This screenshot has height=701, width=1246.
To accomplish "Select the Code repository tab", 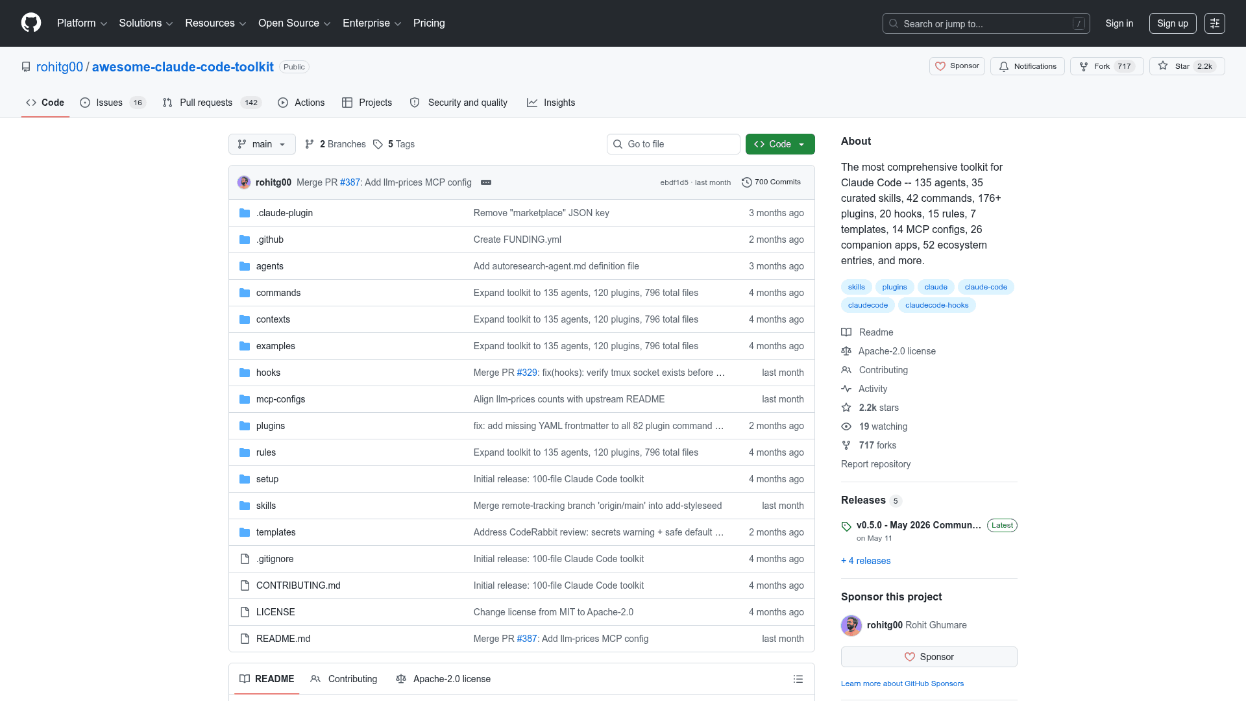I will 45,103.
